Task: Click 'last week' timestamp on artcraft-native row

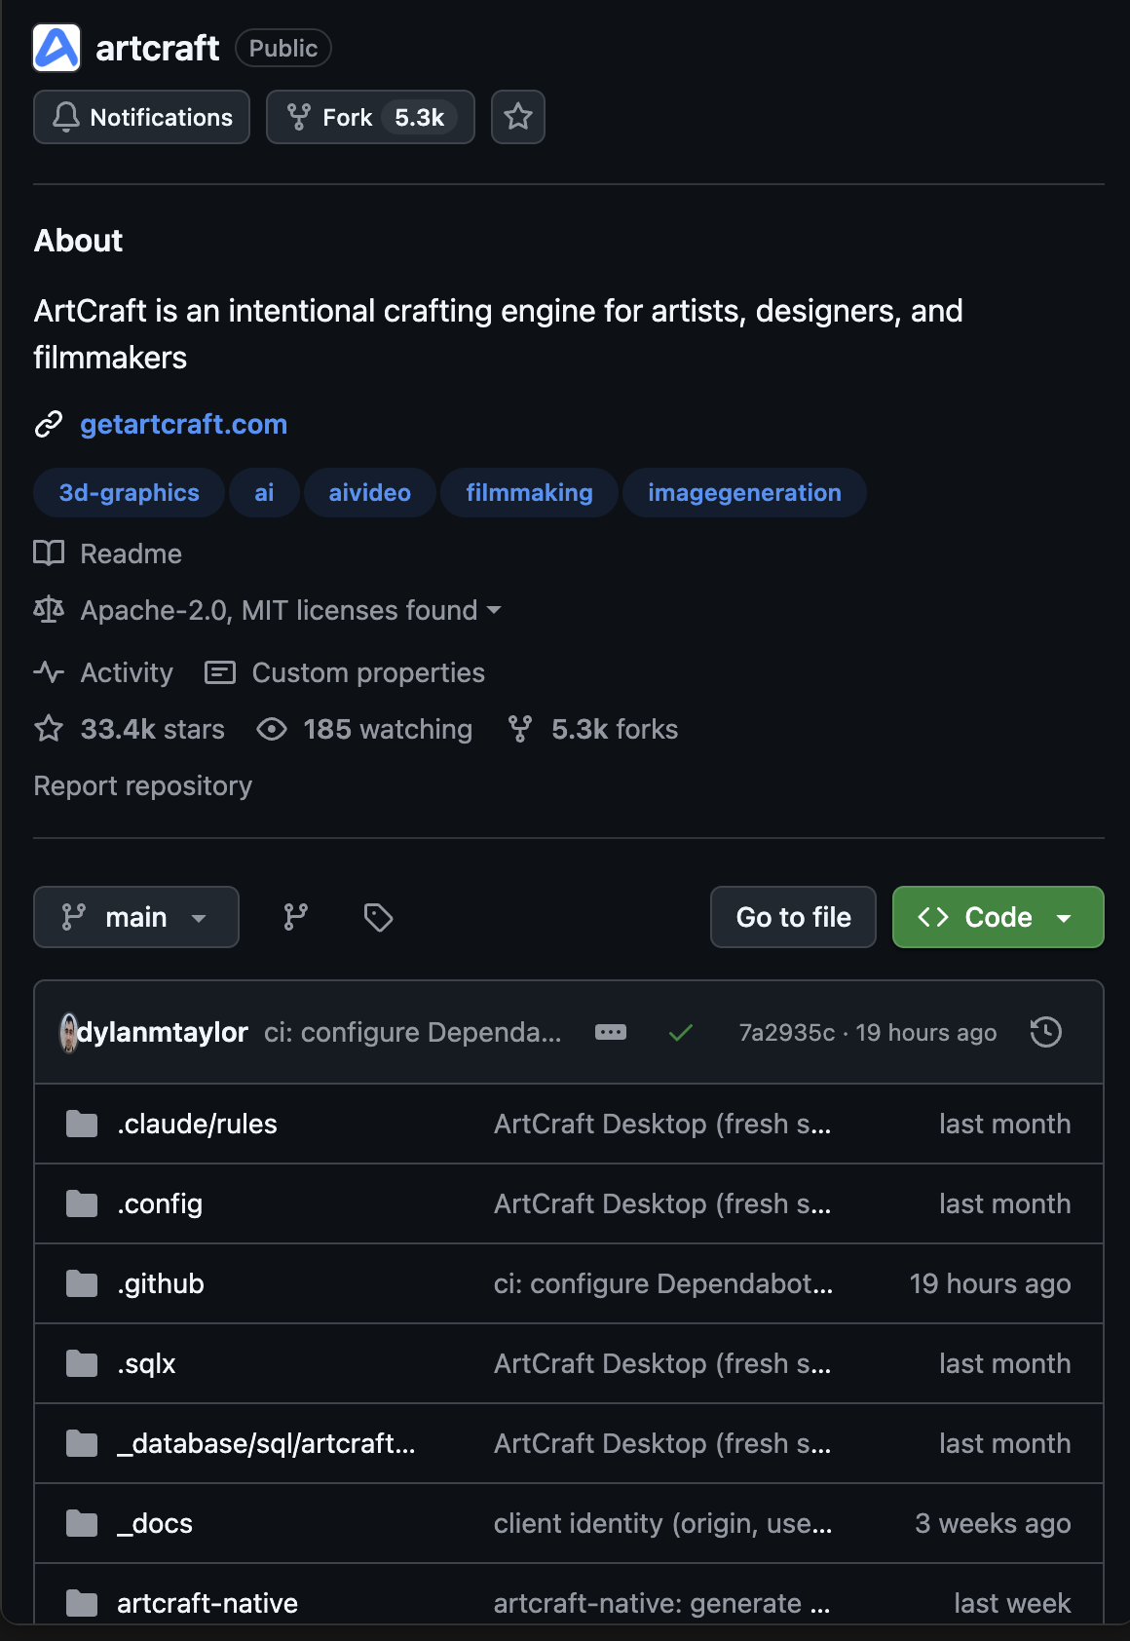Action: 1012,1603
